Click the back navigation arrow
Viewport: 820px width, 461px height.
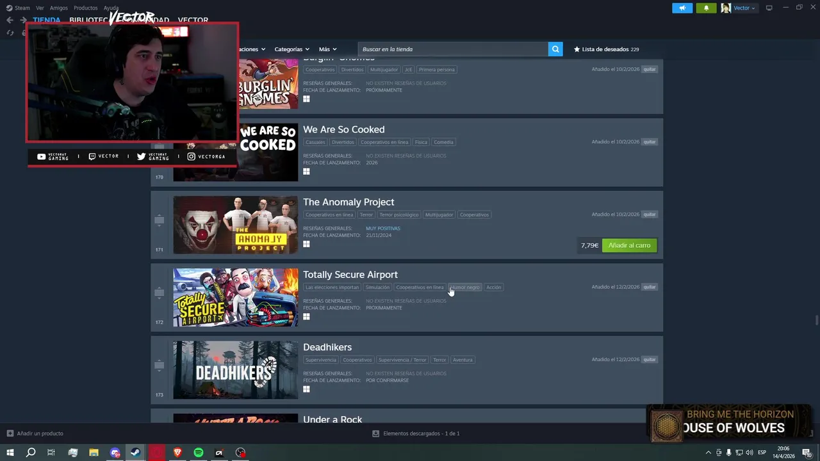coord(10,20)
